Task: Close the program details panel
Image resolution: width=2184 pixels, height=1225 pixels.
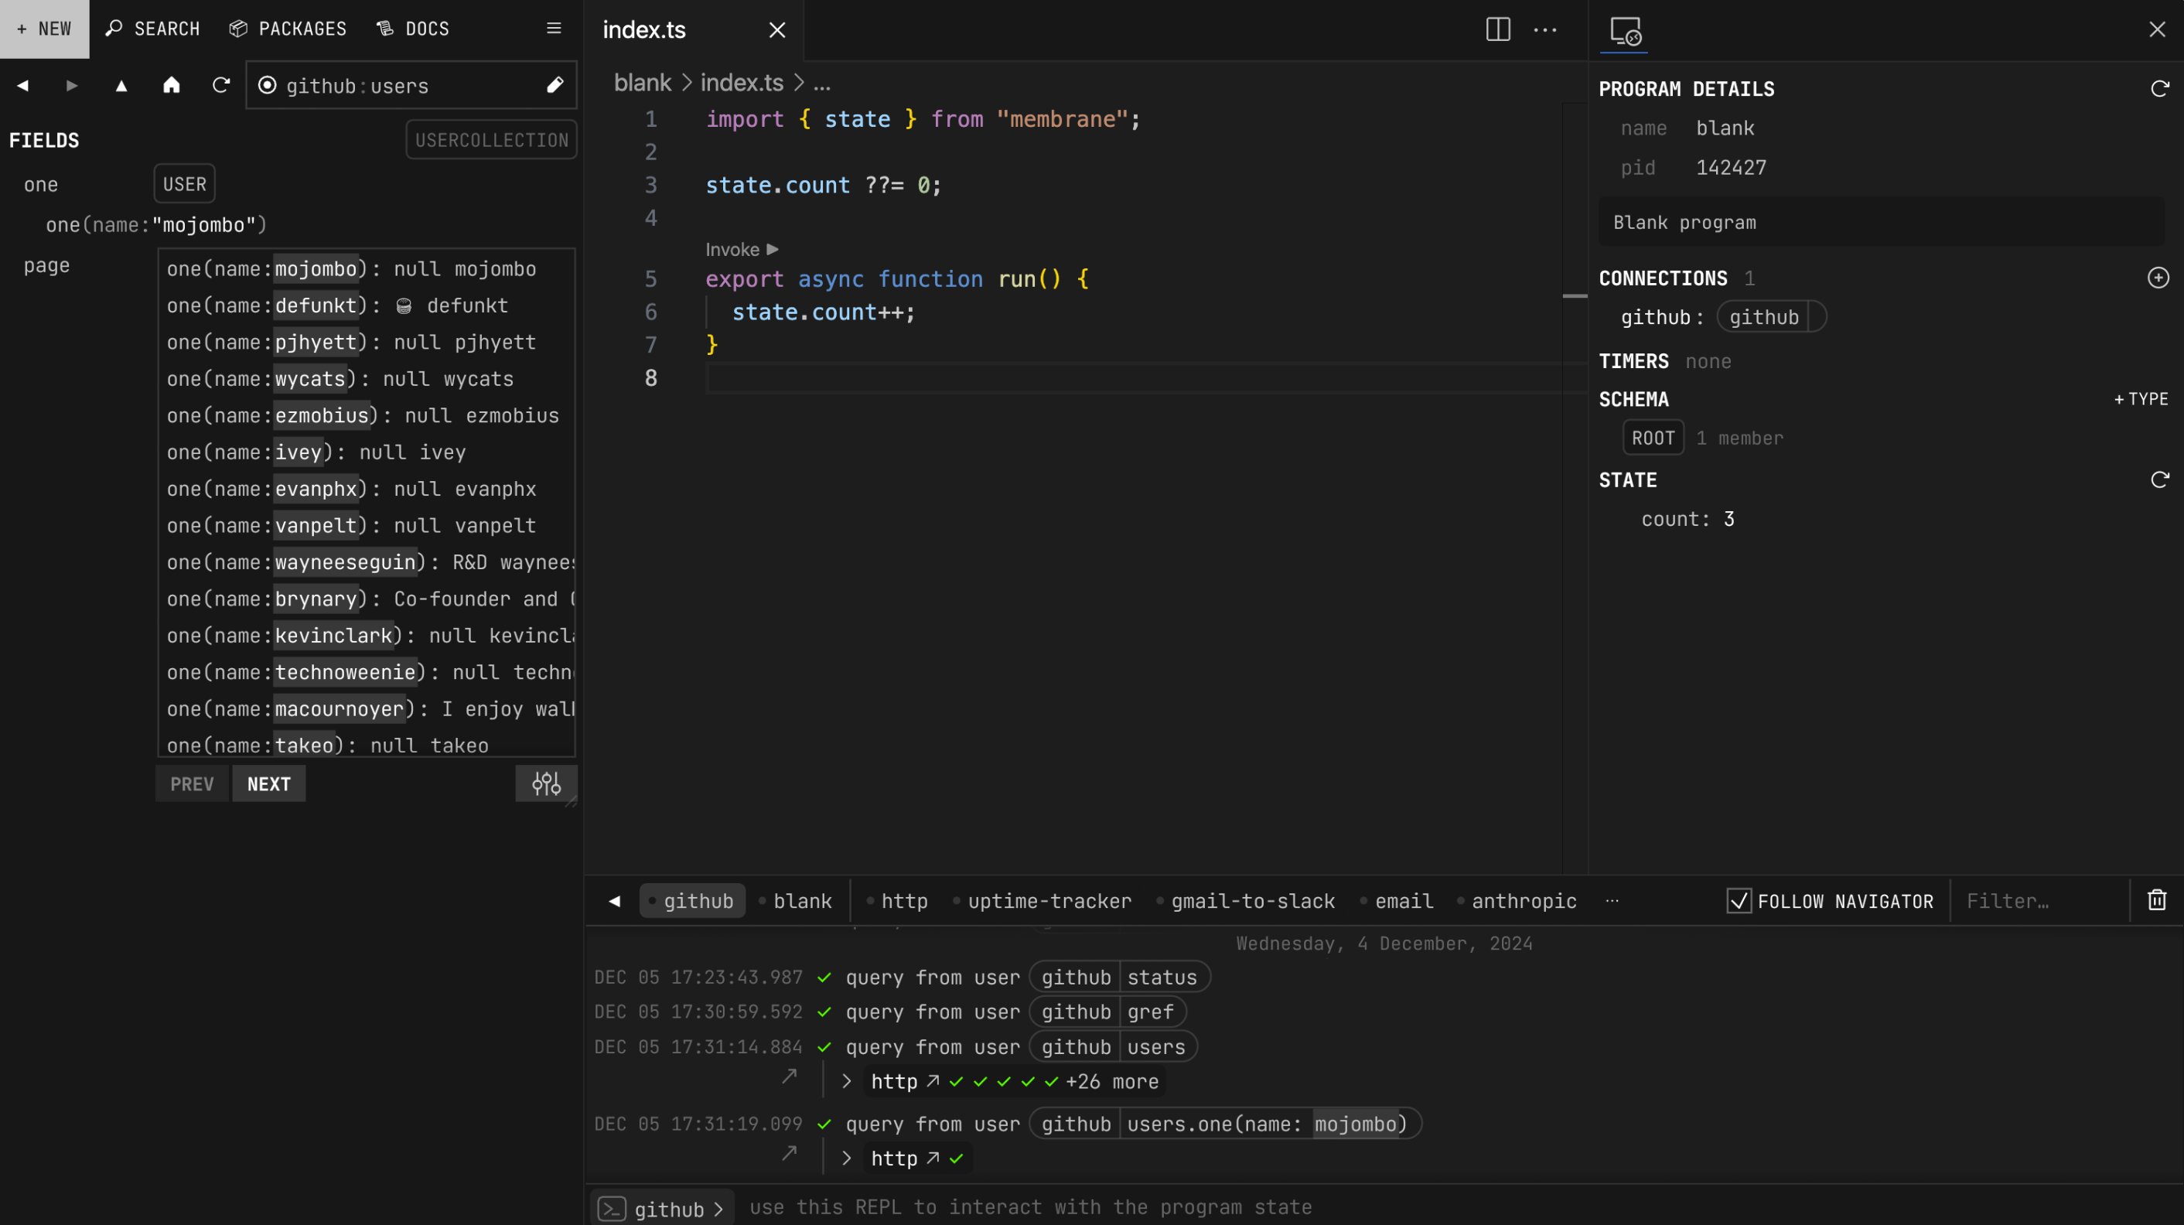Action: (x=2157, y=29)
